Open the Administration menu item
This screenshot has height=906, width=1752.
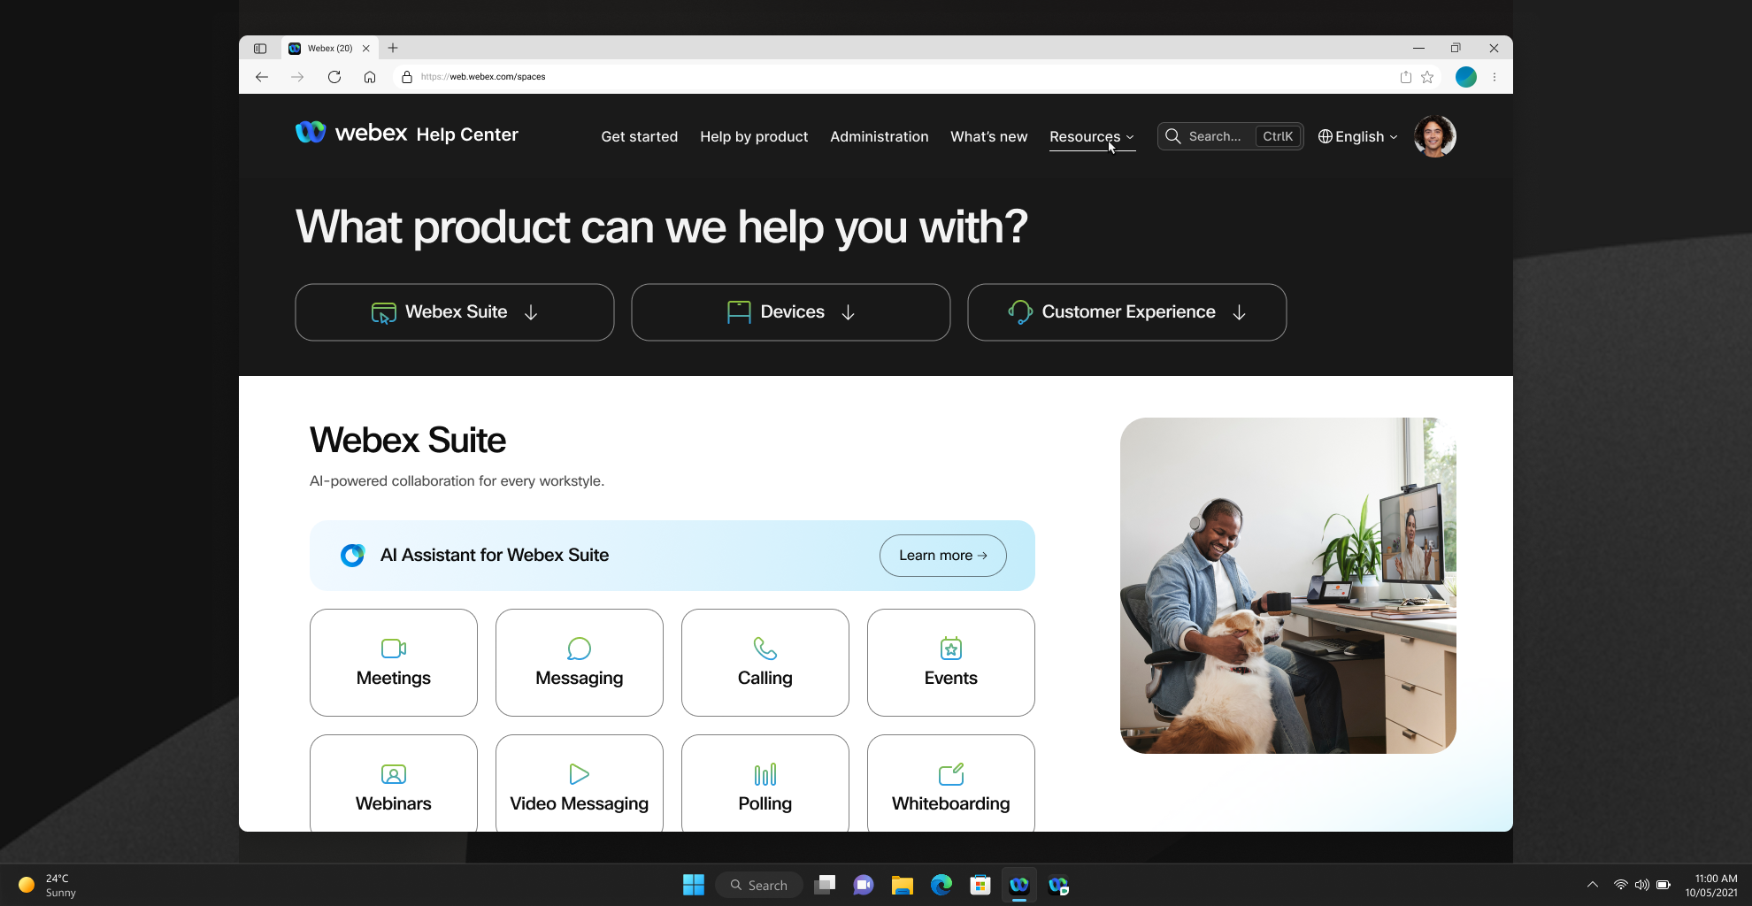coord(879,136)
